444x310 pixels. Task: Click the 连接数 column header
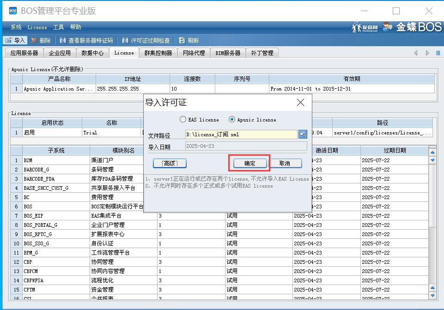(193, 79)
